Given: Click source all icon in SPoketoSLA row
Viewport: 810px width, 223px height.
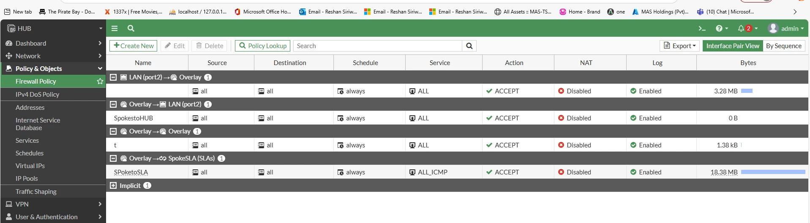Looking at the screenshot, I should (x=195, y=172).
